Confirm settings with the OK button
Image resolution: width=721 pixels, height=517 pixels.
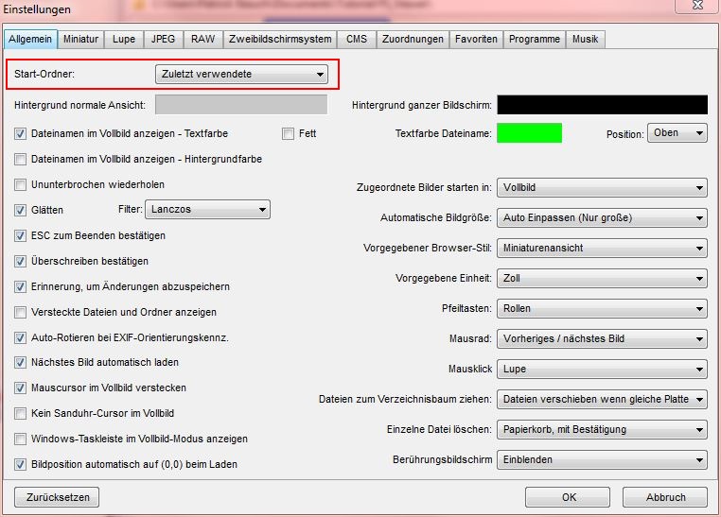(x=568, y=496)
